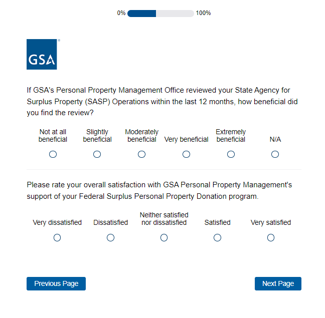The height and width of the screenshot is (318, 325).
Task: Choose 'Slightly beneficial' option
Action: click(x=97, y=154)
